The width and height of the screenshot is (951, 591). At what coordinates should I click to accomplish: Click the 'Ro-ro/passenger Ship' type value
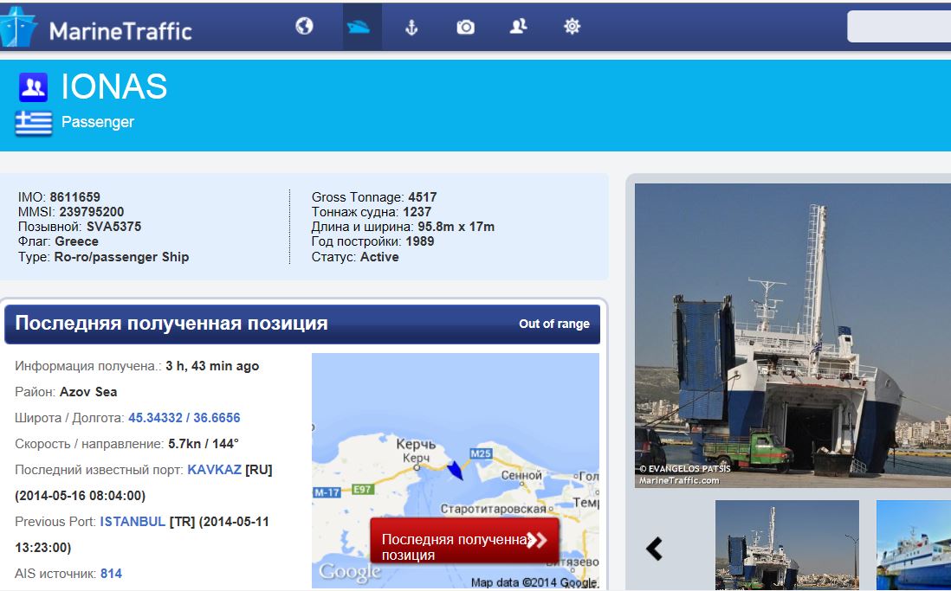point(121,257)
